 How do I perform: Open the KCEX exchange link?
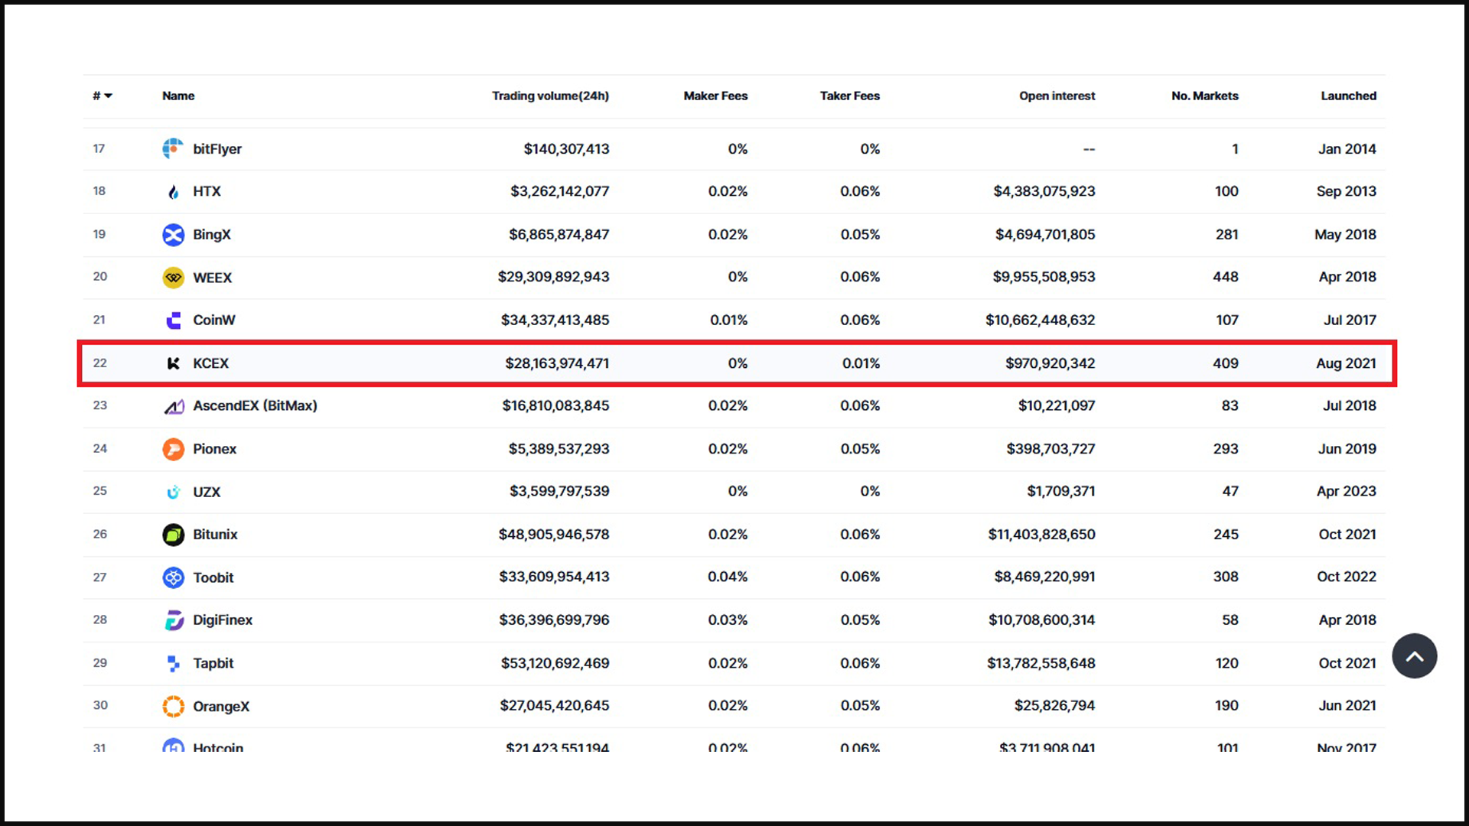click(210, 363)
